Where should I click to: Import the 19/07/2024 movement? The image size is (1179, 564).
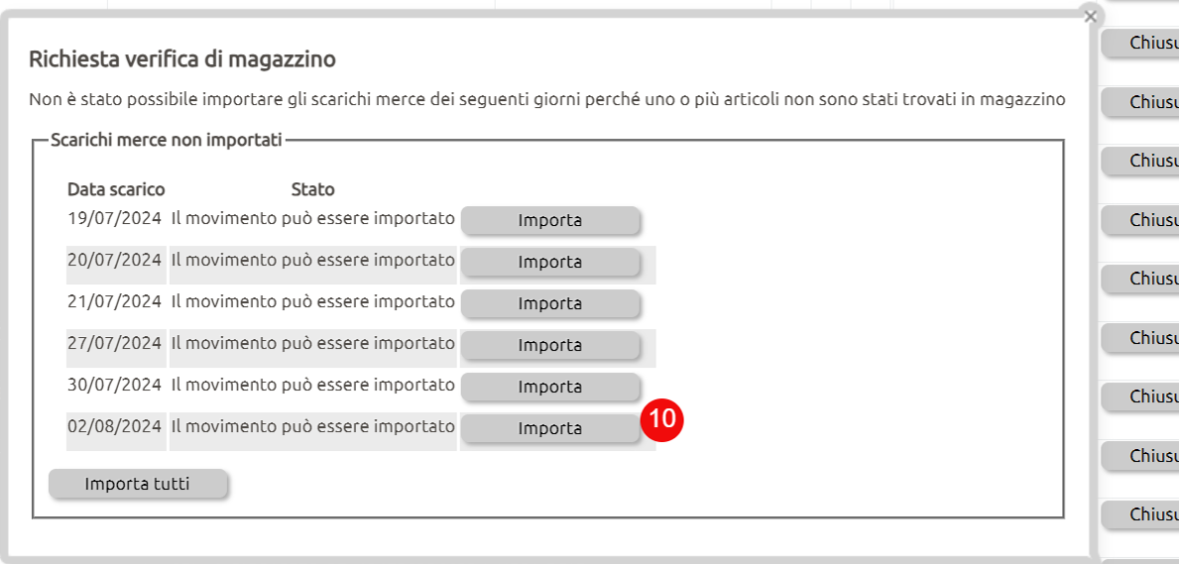tap(549, 221)
